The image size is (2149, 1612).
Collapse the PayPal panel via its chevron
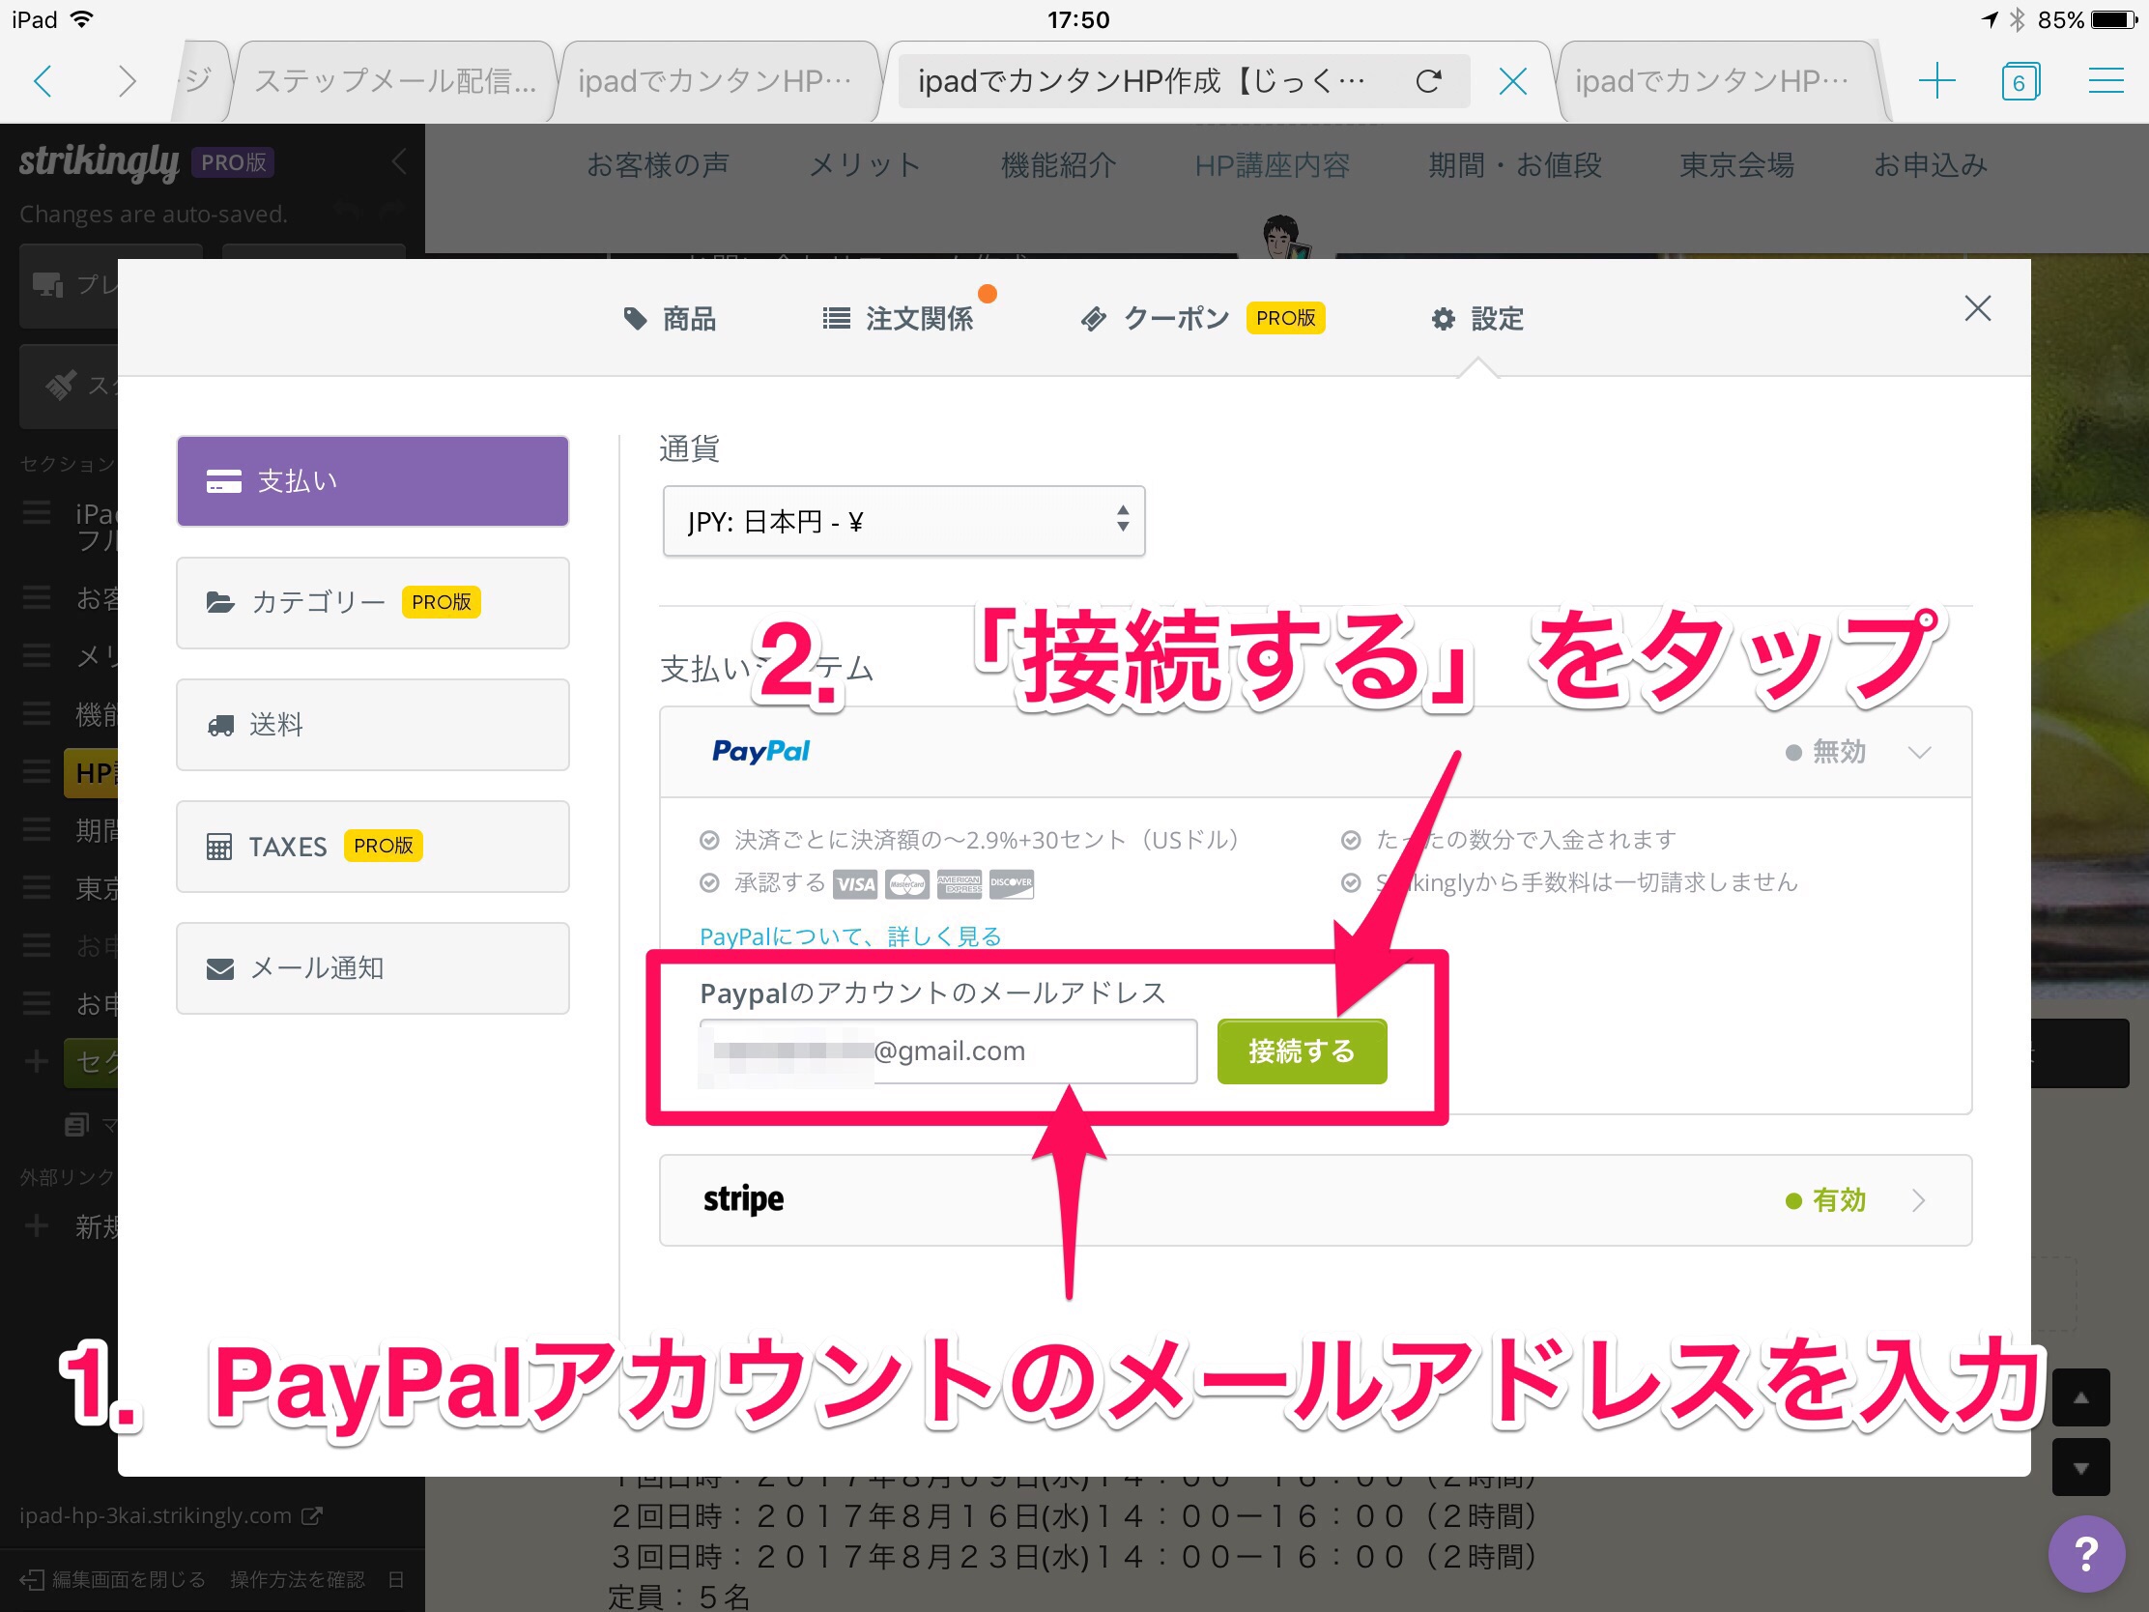coord(1919,752)
